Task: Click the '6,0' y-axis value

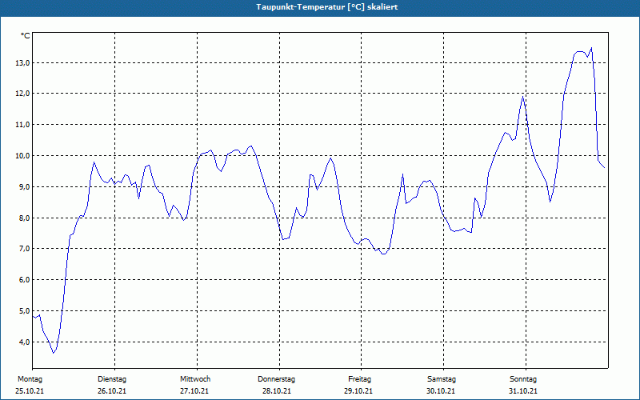Action: tap(25, 279)
